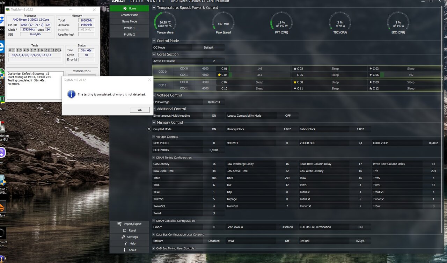Click the blue info icon in TestMem5 dialog
The image size is (447, 263).
(71, 94)
